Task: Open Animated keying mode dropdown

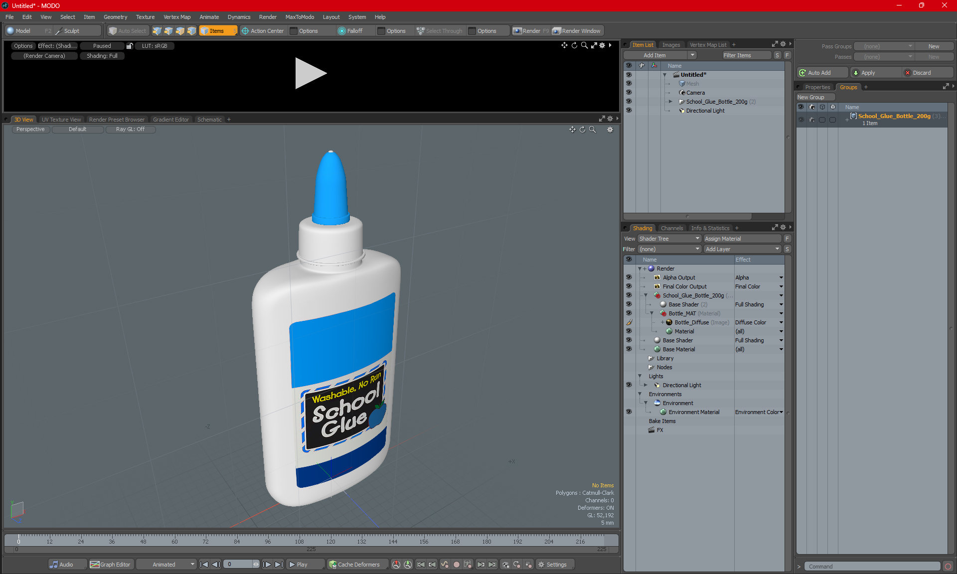Action: [x=166, y=565]
